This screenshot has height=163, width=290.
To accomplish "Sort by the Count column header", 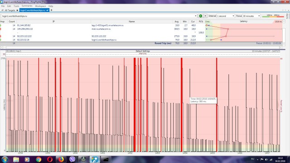I will pyautogui.click(x=11, y=22).
